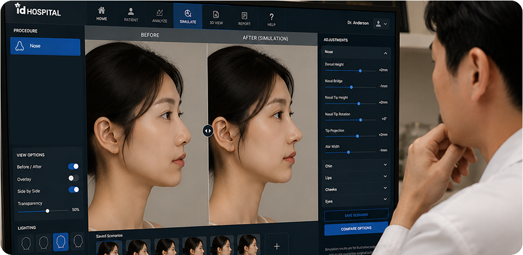Expand the Lips adjustments section
The image size is (523, 255).
point(356,177)
